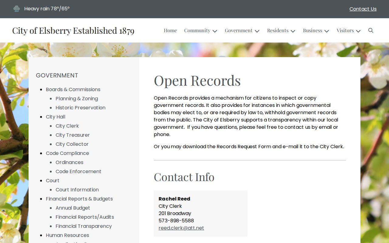Image resolution: width=389 pixels, height=243 pixels.
Task: Expand the Residents dropdown chevron
Action: (x=293, y=31)
